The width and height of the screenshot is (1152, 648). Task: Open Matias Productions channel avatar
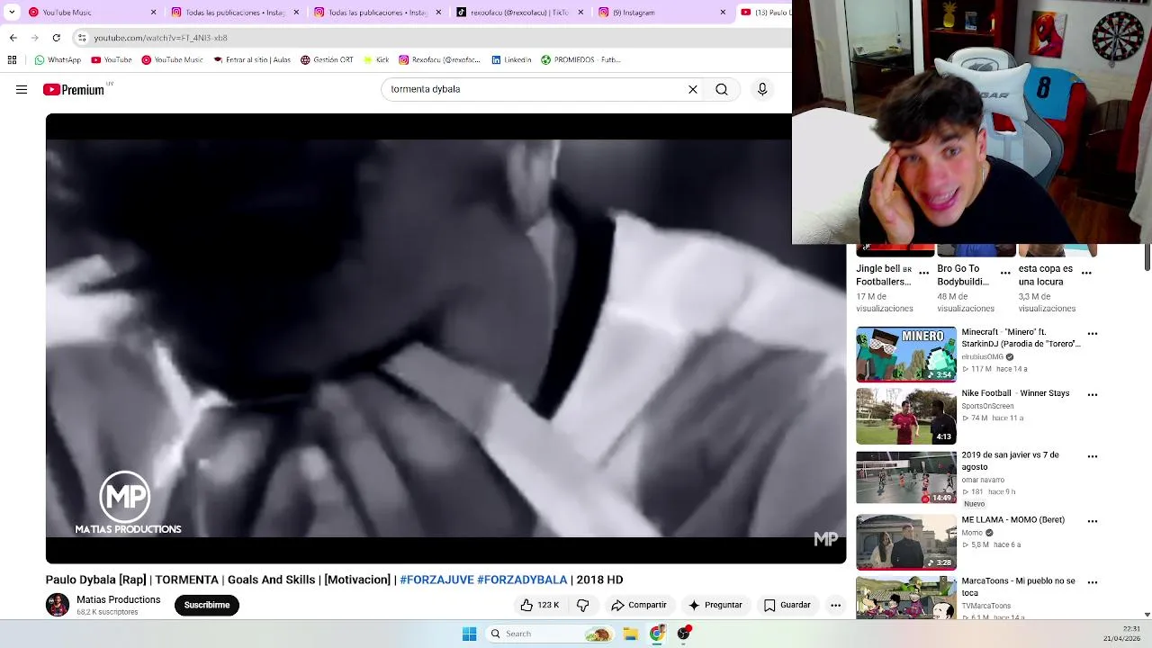point(58,605)
